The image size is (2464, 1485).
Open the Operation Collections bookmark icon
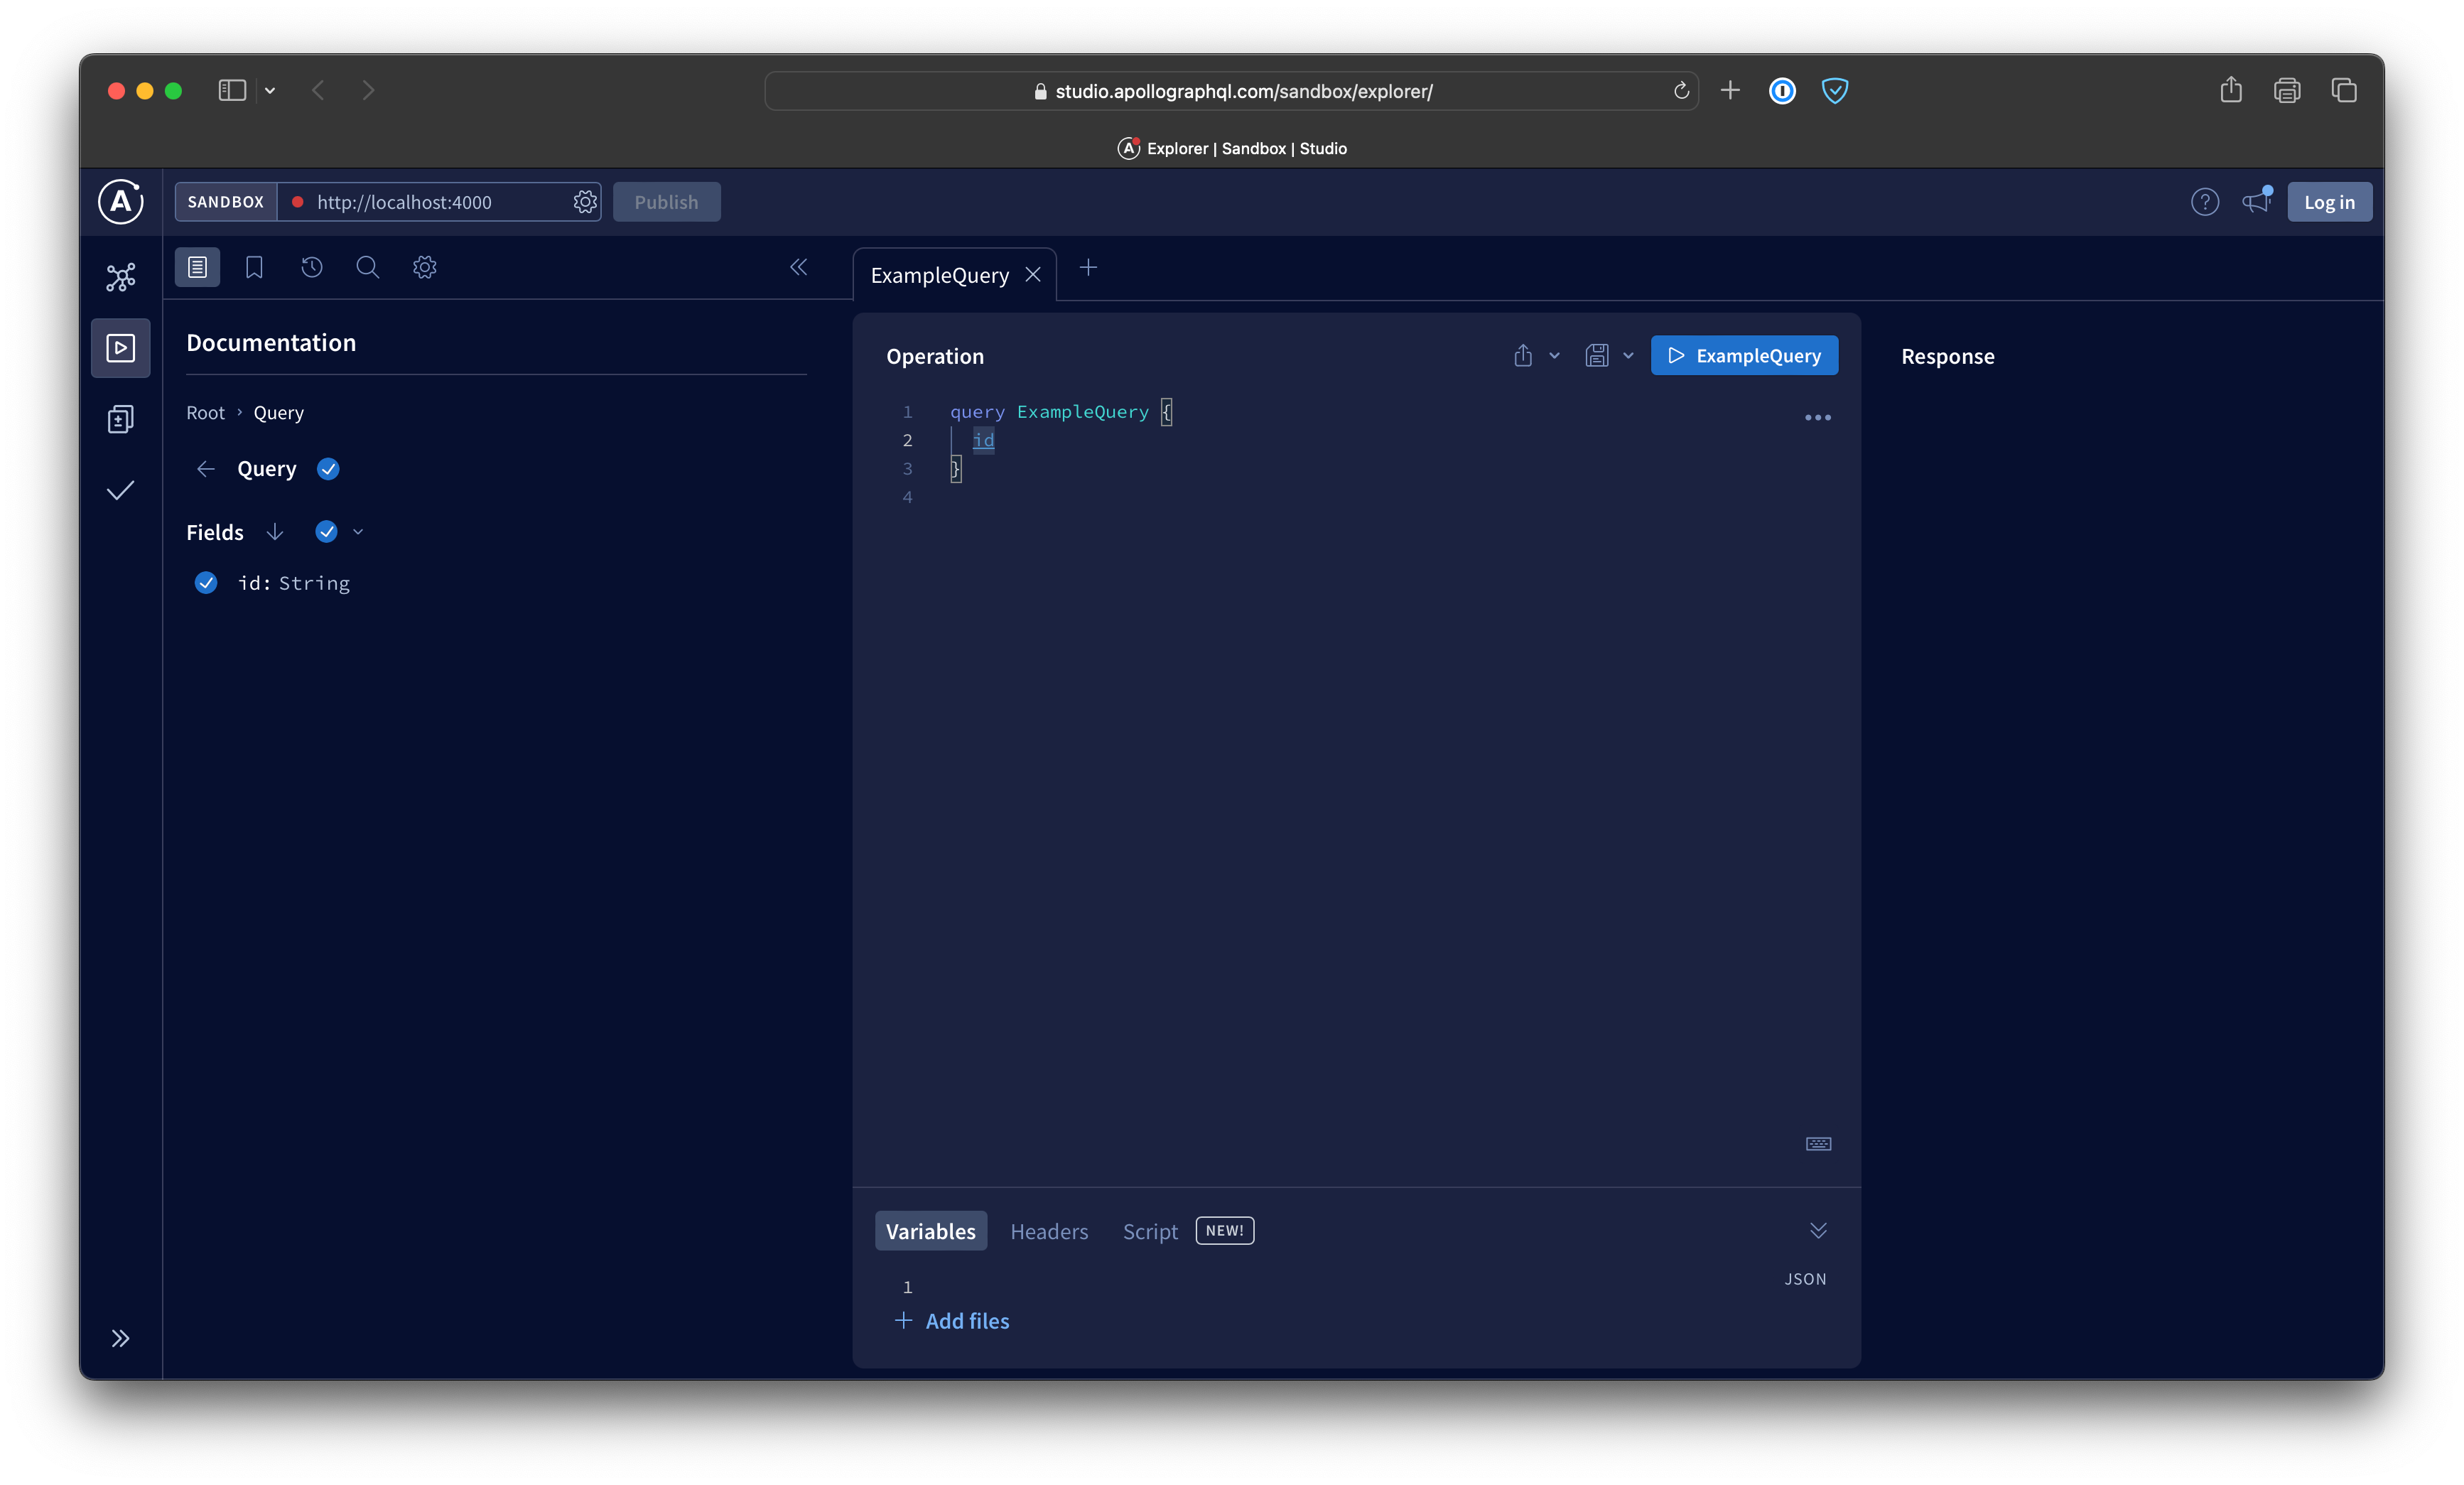click(254, 267)
